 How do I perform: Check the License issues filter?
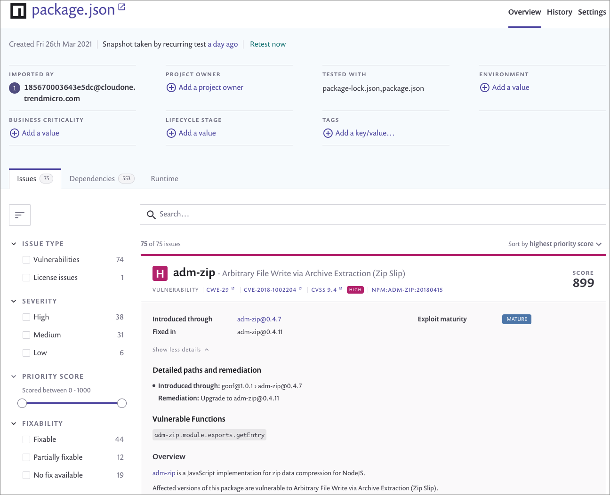[26, 278]
